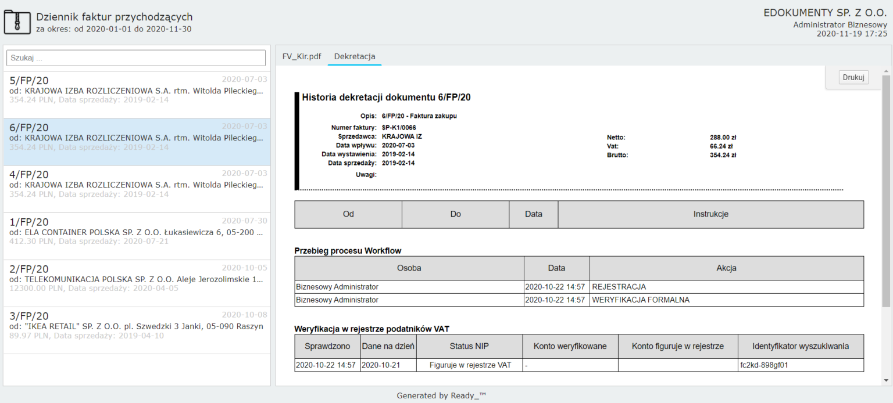The height and width of the screenshot is (403, 893).
Task: Click the document vertical scrollbar thumb
Action: point(886,190)
